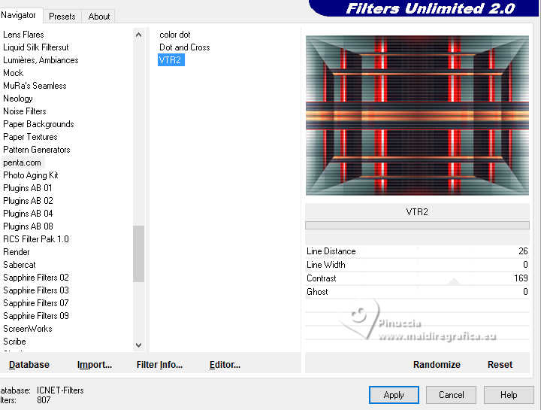This screenshot has width=541, height=410.
Task: Open the Help button
Action: (509, 395)
